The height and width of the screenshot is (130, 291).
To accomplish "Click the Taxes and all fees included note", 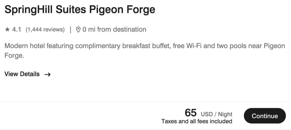I will tap(197, 121).
